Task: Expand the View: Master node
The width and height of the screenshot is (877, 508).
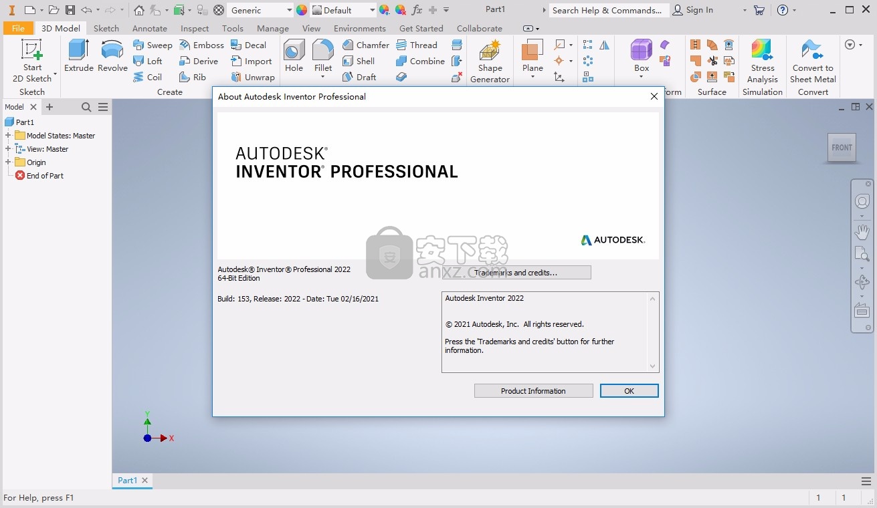Action: 8,149
